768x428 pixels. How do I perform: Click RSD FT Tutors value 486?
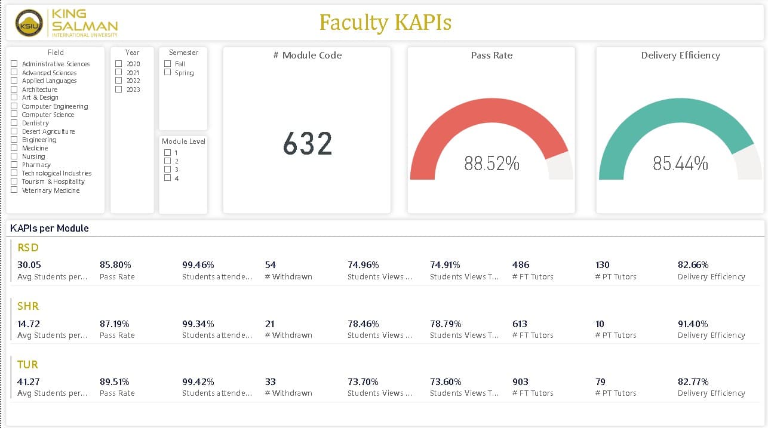coord(521,264)
